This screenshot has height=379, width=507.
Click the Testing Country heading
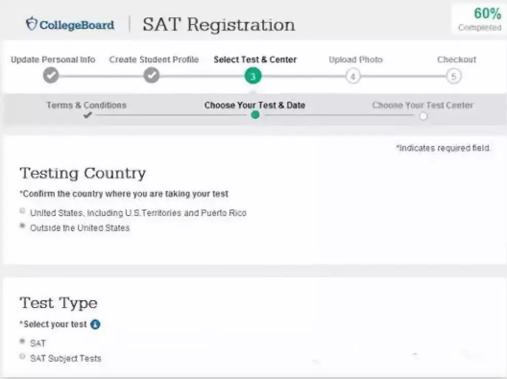point(83,174)
